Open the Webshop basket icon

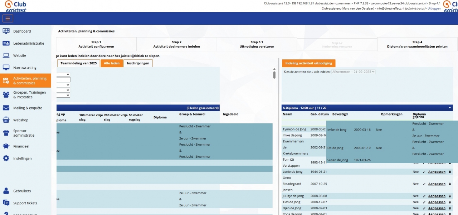point(6,120)
